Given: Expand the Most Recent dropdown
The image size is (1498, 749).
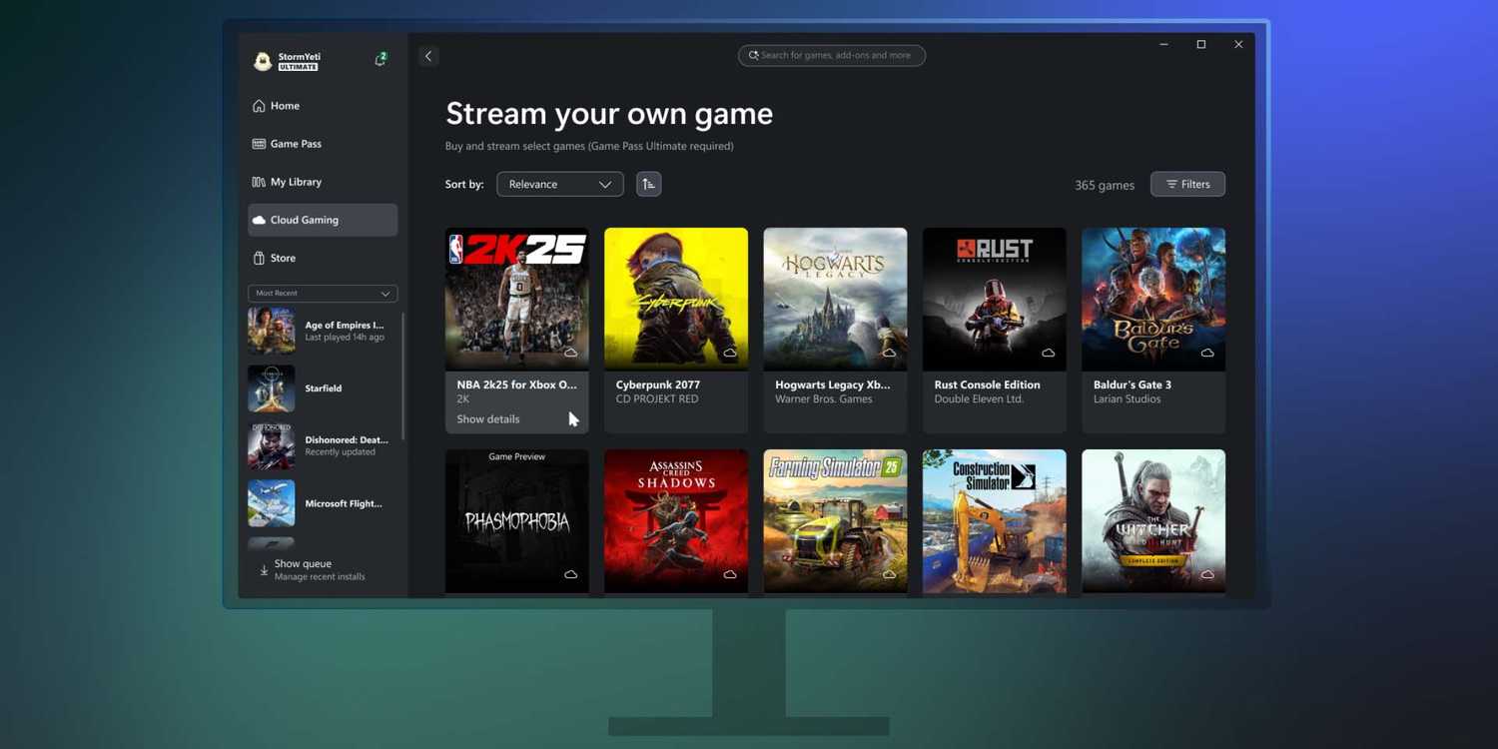Looking at the screenshot, I should pos(322,293).
